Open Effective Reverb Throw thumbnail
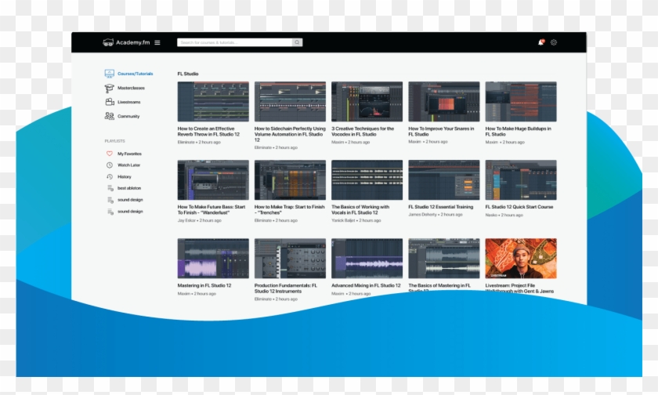 (x=213, y=102)
